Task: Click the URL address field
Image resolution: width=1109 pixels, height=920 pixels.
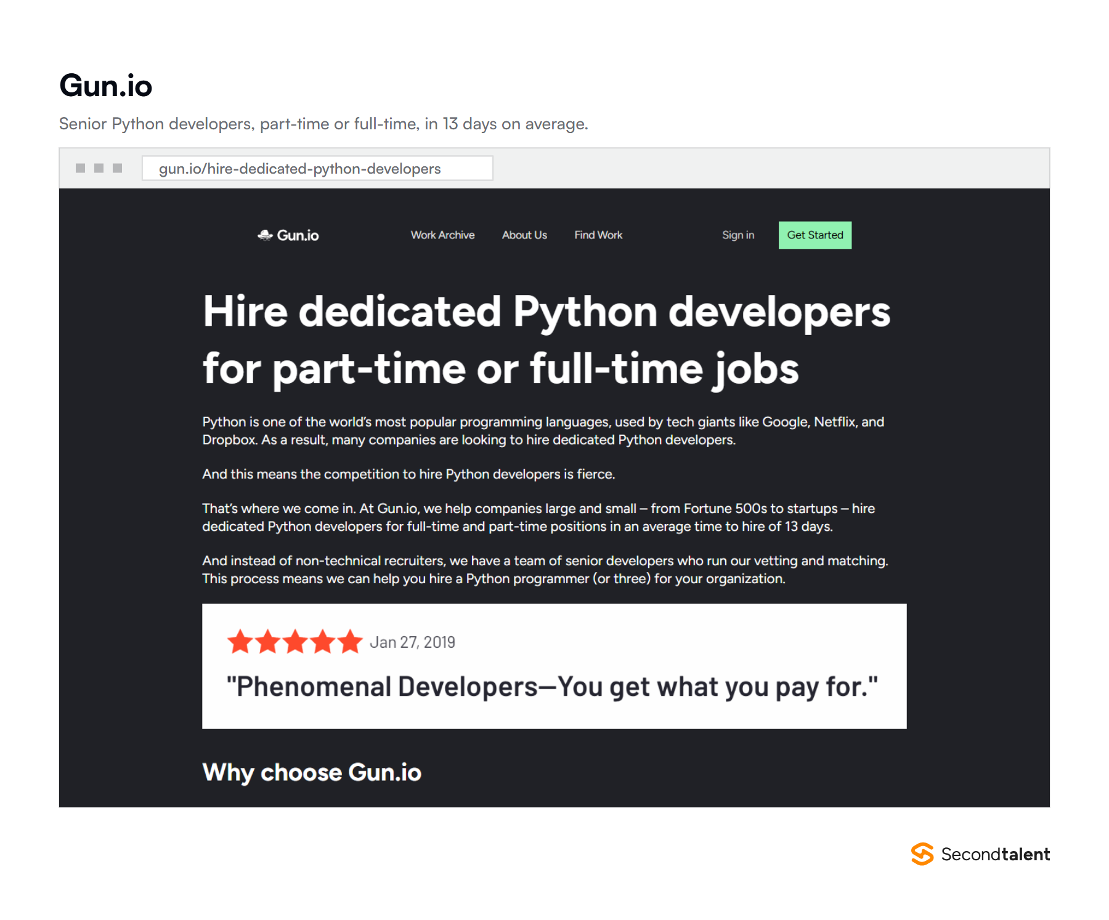Action: 317,168
